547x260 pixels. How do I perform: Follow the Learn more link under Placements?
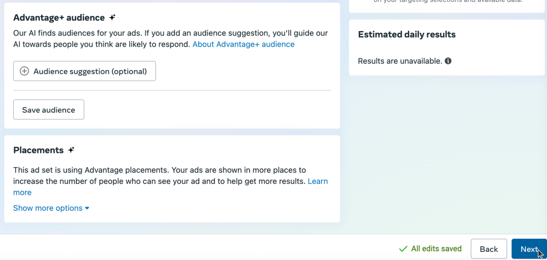(318, 181)
